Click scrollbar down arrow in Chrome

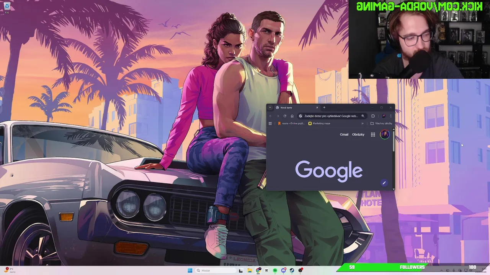tap(394, 189)
